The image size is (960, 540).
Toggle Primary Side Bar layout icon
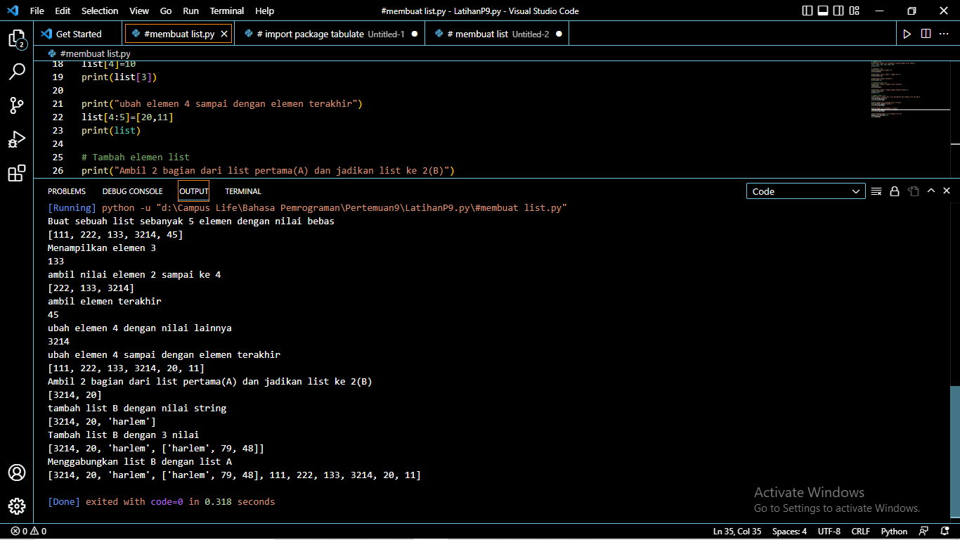coord(807,11)
